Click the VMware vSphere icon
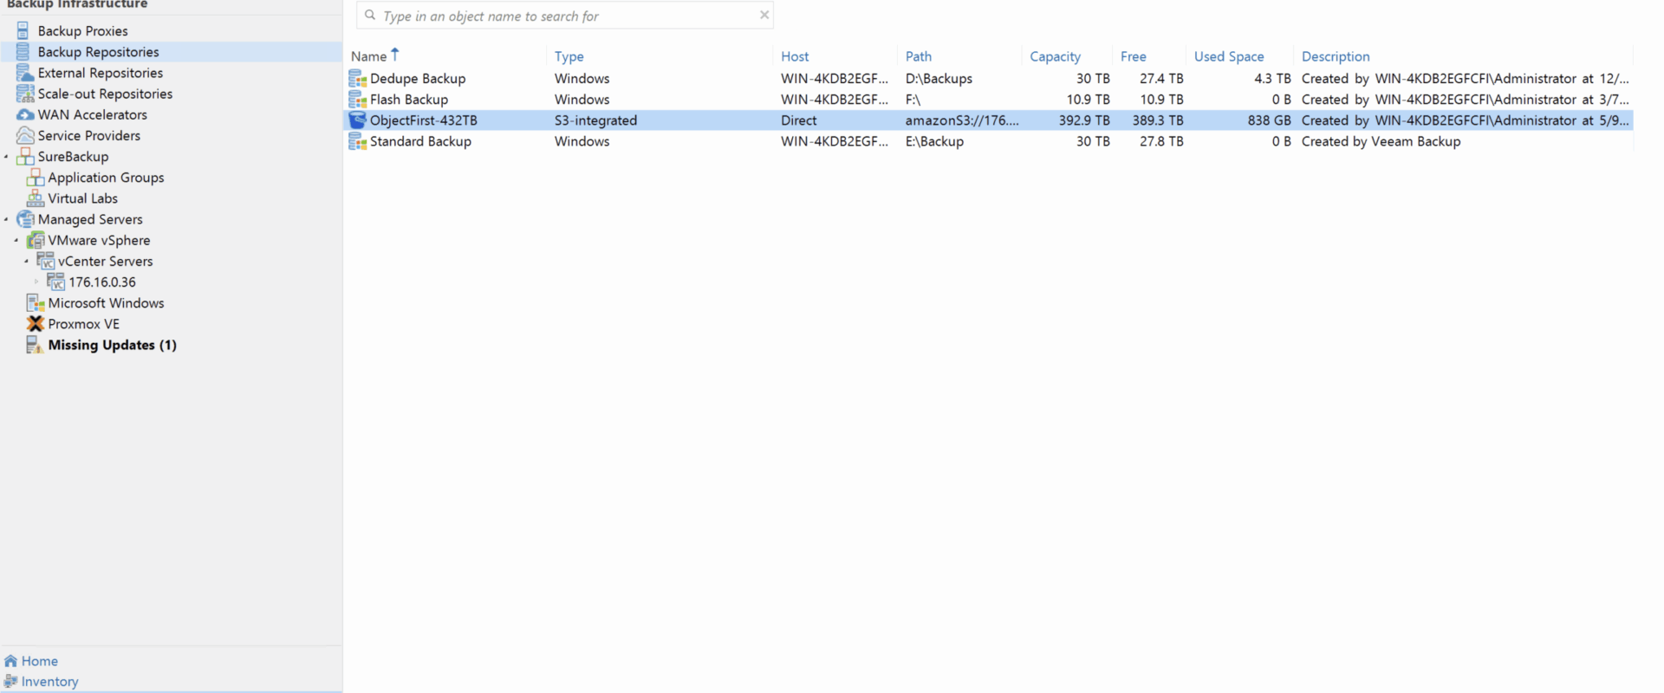 click(36, 240)
